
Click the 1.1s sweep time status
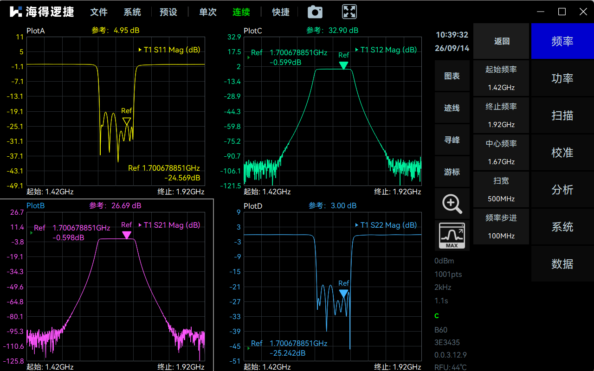(x=441, y=301)
